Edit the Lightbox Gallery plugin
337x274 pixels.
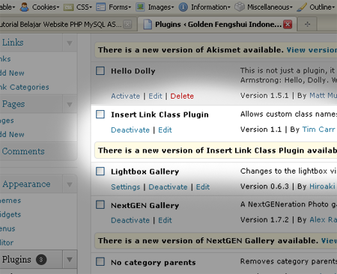point(203,187)
